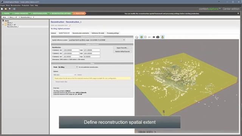This screenshot has height=136, width=242.
Task: Click workflow step 4 Reconstruction Settings
Action: pyautogui.click(x=60, y=14)
